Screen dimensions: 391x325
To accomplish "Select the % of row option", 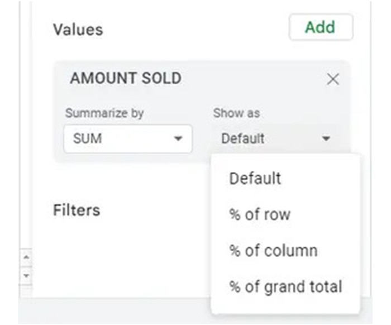I will pos(260,214).
